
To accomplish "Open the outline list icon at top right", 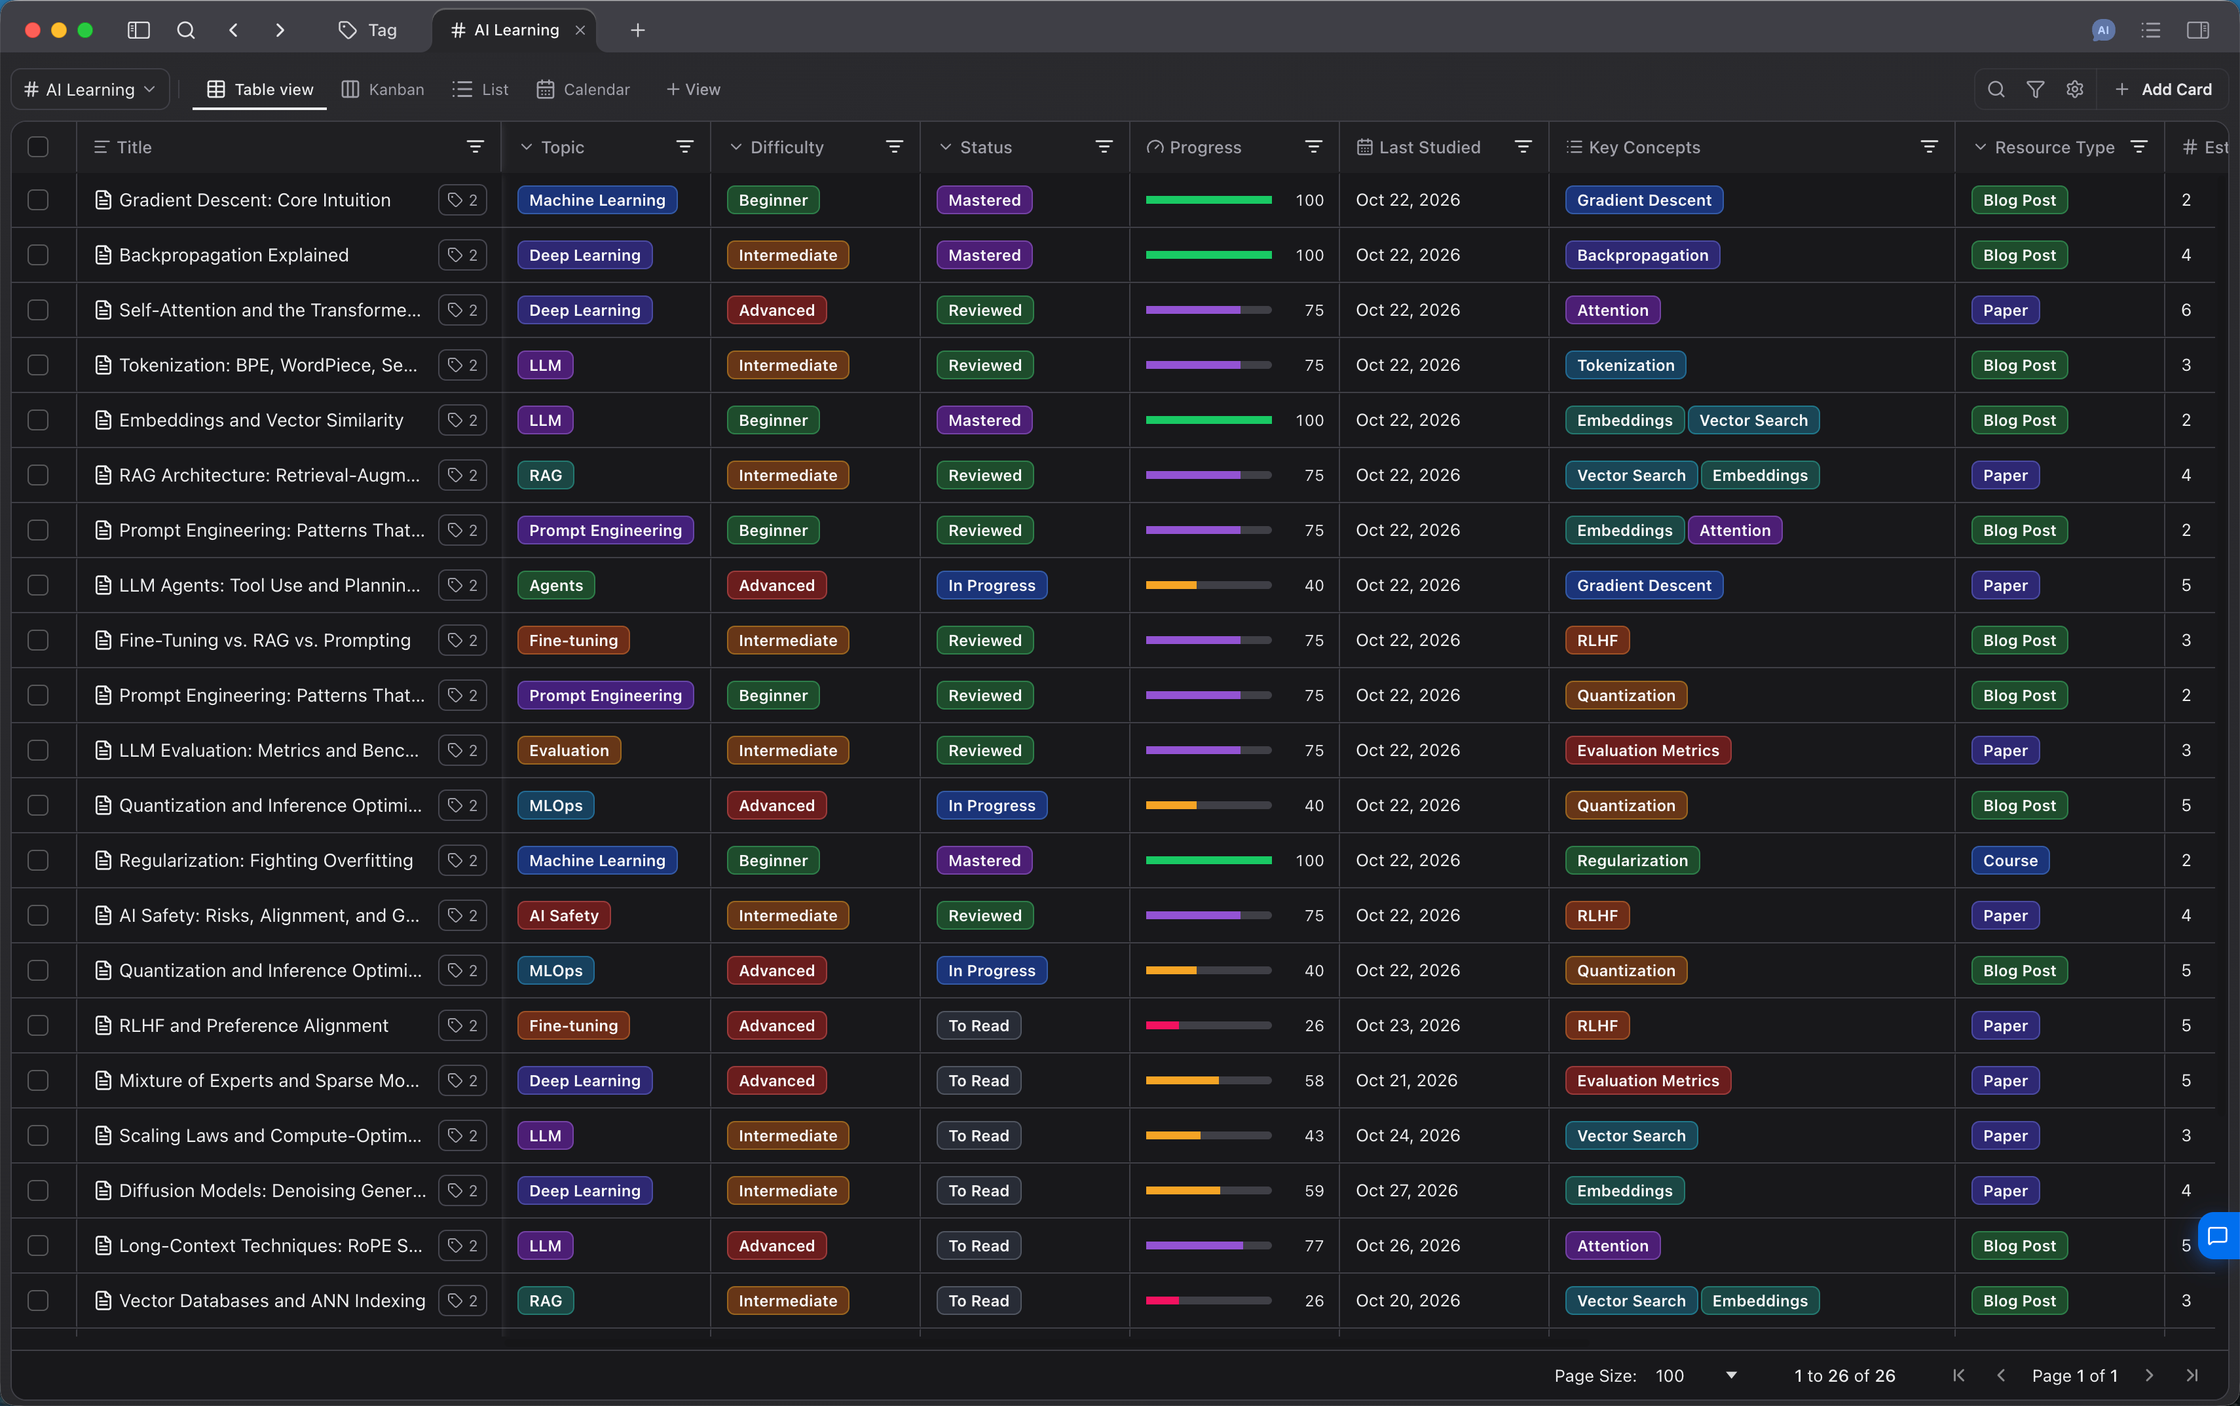I will (2151, 29).
